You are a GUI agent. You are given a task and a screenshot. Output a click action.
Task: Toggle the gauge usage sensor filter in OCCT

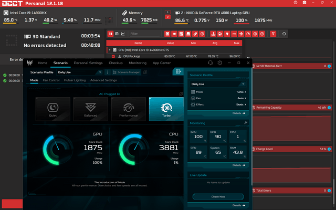[x=248, y=34]
